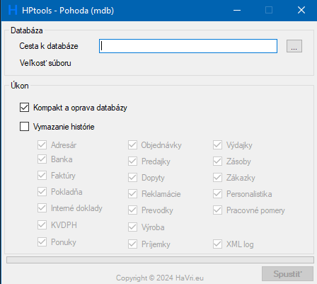Toggle the Ponuky checkbox
The image size is (317, 284).
click(x=42, y=242)
